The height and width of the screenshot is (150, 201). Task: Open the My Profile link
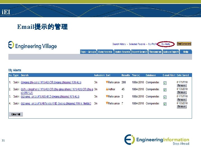pyautogui.click(x=153, y=44)
